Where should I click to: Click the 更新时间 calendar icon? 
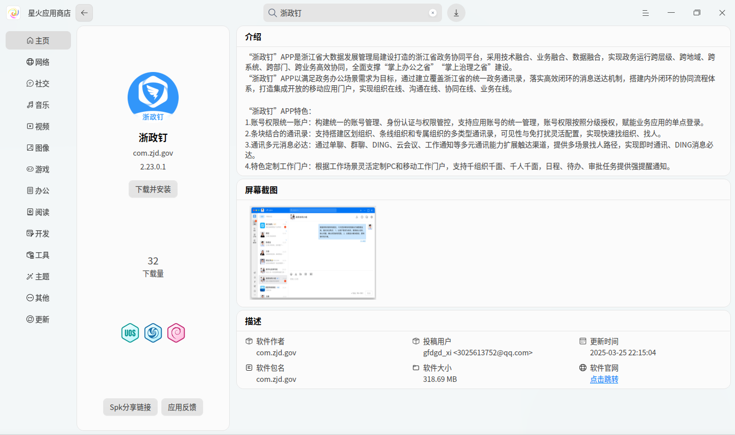(583, 341)
